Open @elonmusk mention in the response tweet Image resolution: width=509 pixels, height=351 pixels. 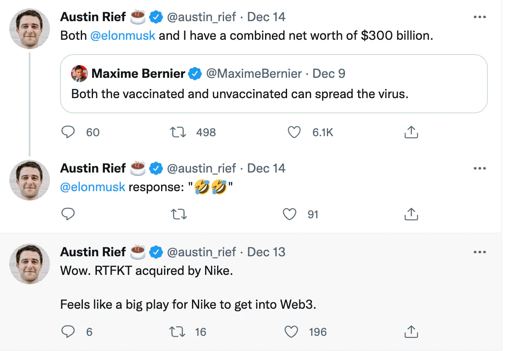click(x=93, y=186)
